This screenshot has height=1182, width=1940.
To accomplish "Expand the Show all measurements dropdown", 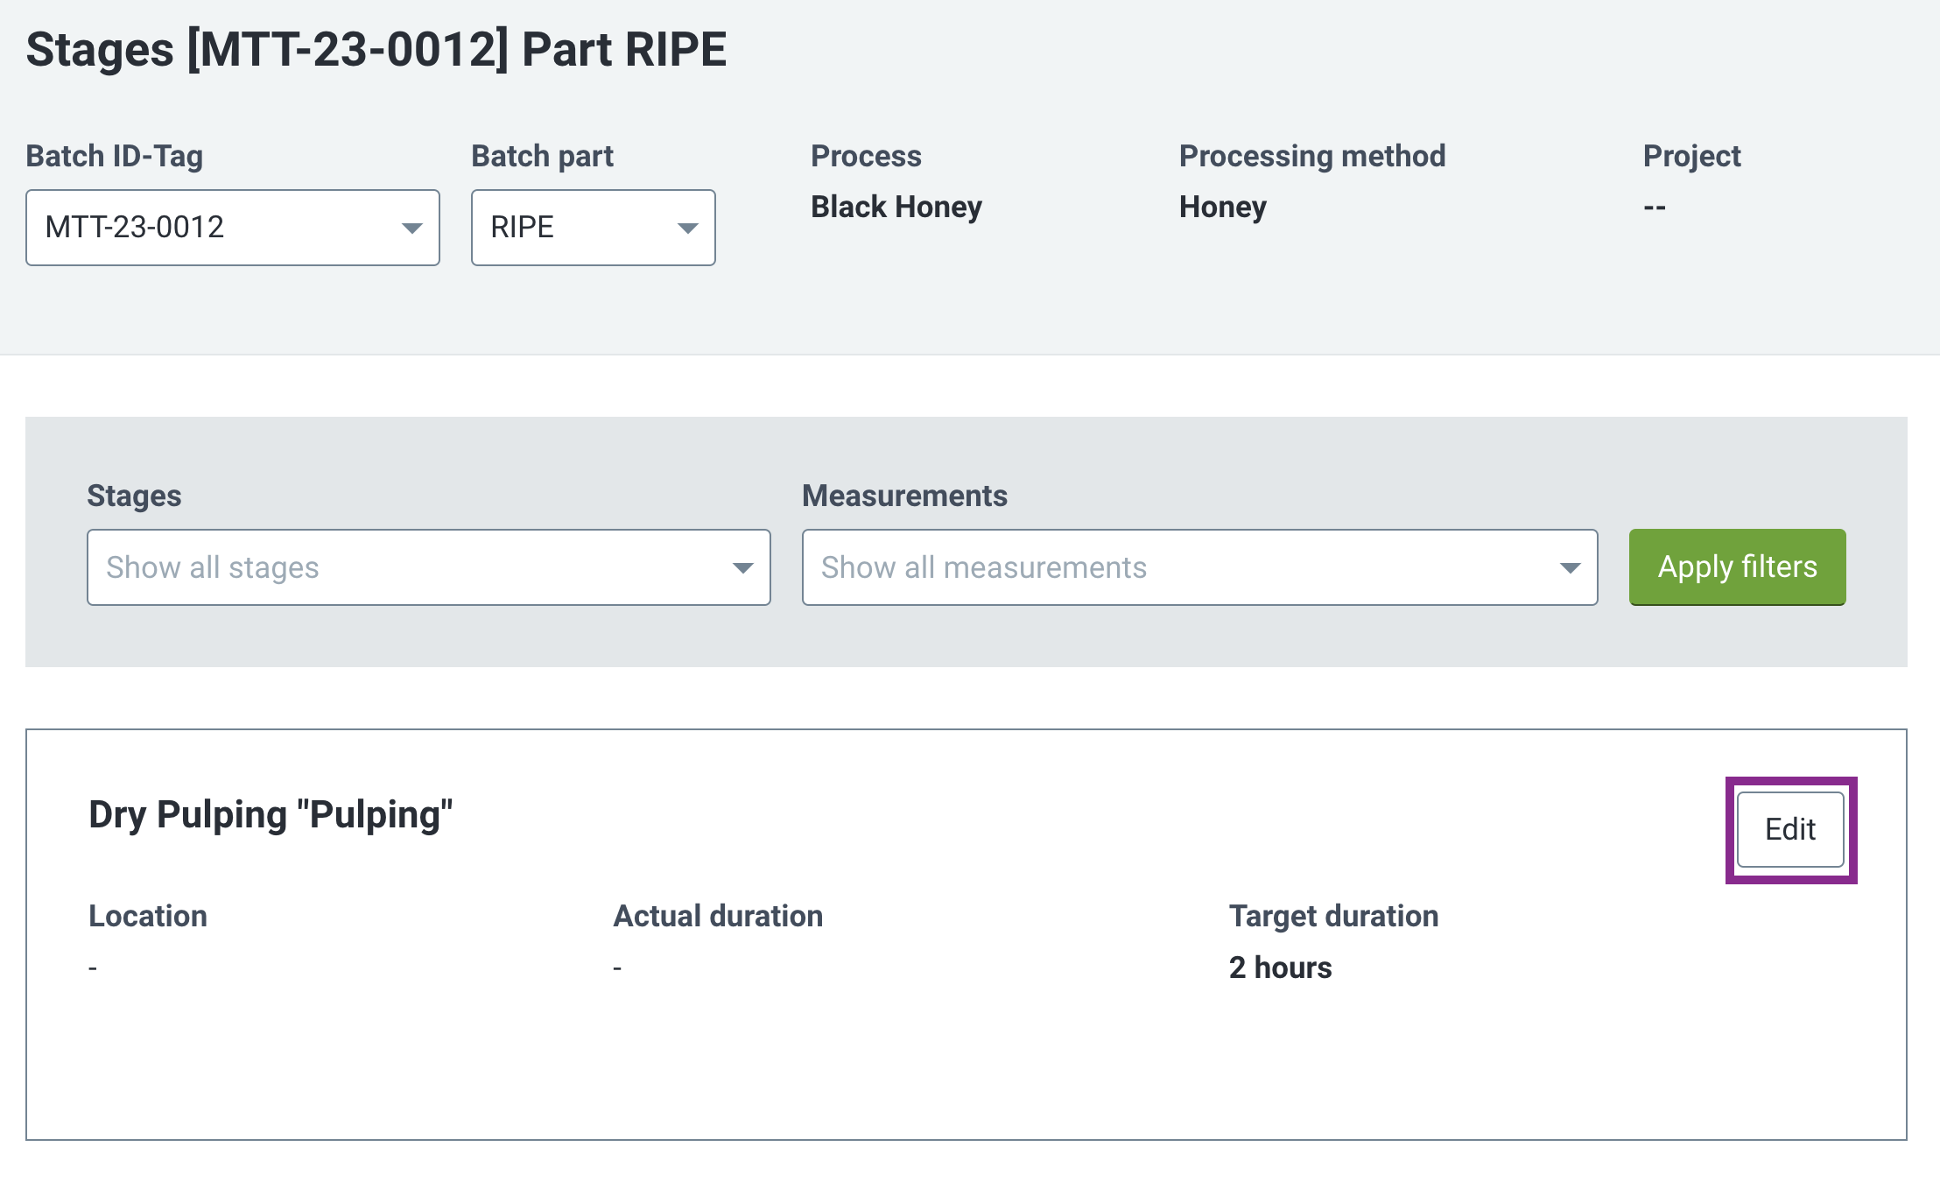I will 1200,567.
